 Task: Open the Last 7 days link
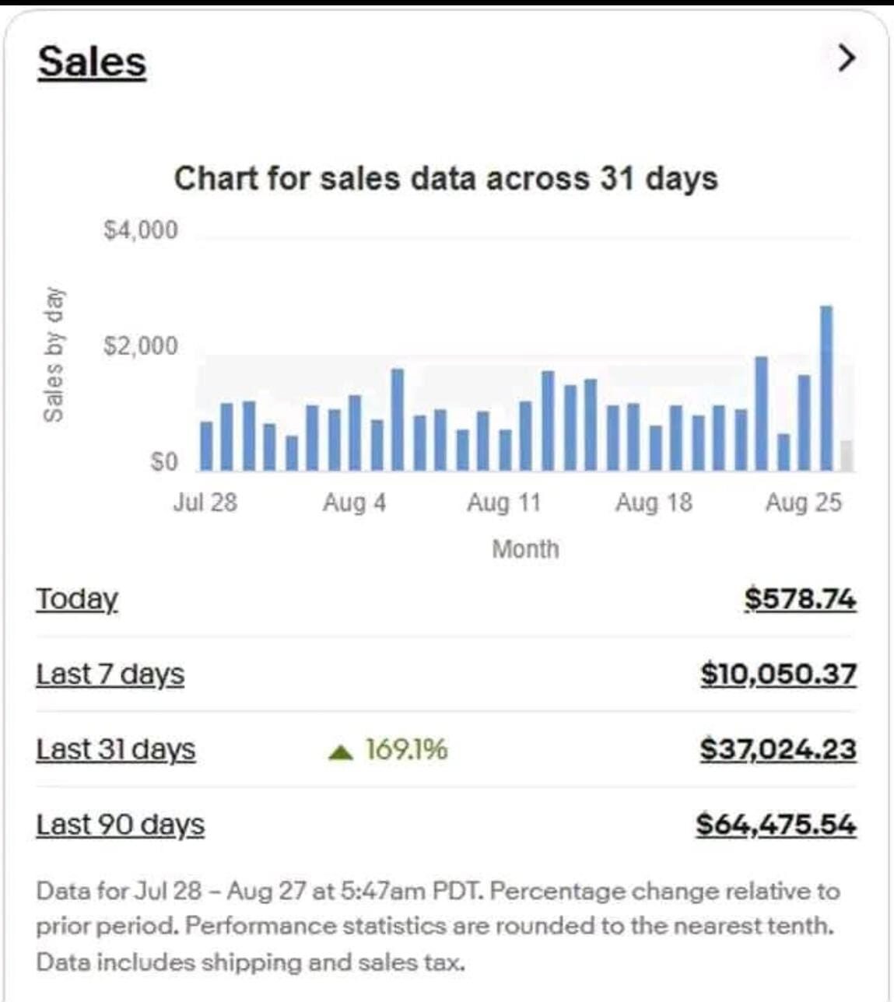(x=110, y=674)
